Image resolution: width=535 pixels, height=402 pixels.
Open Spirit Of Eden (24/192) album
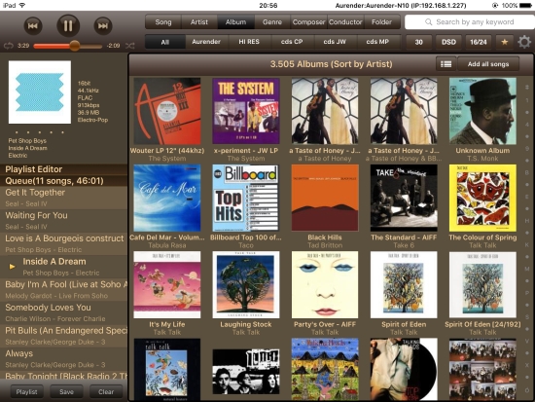482,285
